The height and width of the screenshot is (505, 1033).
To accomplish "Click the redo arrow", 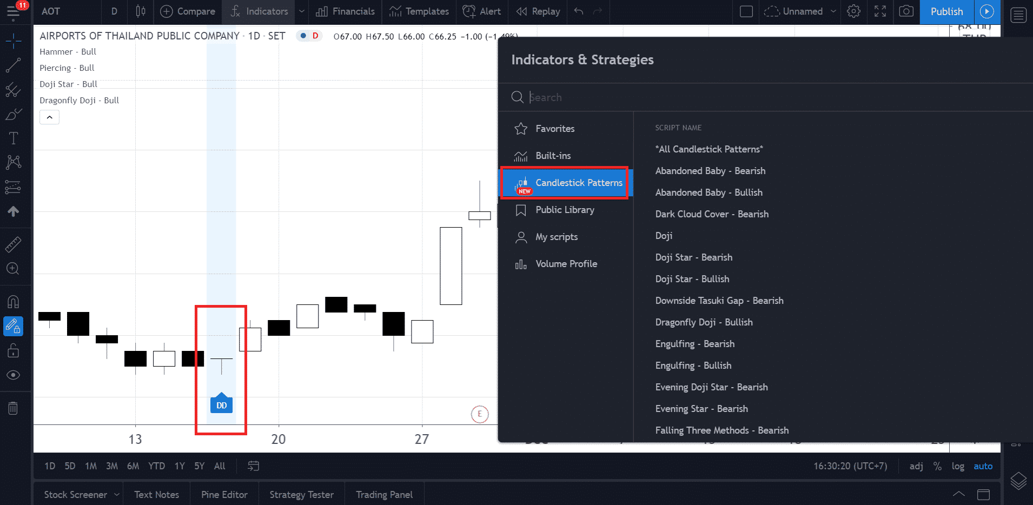I will point(598,11).
